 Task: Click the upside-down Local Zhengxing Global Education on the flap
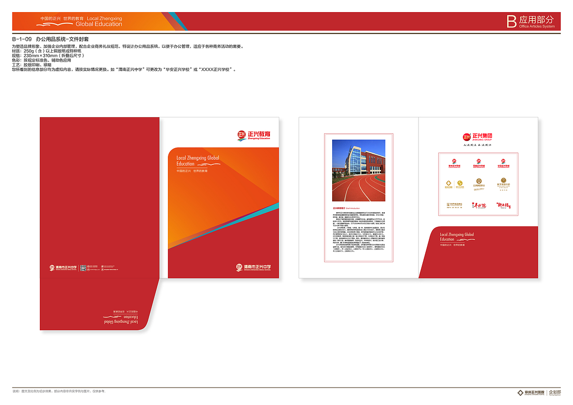click(x=121, y=320)
